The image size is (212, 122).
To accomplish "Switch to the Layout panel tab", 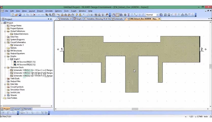I will click(15, 109).
